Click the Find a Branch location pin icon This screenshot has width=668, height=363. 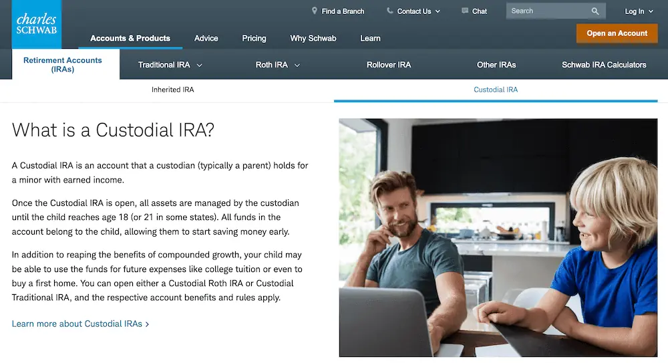[315, 11]
